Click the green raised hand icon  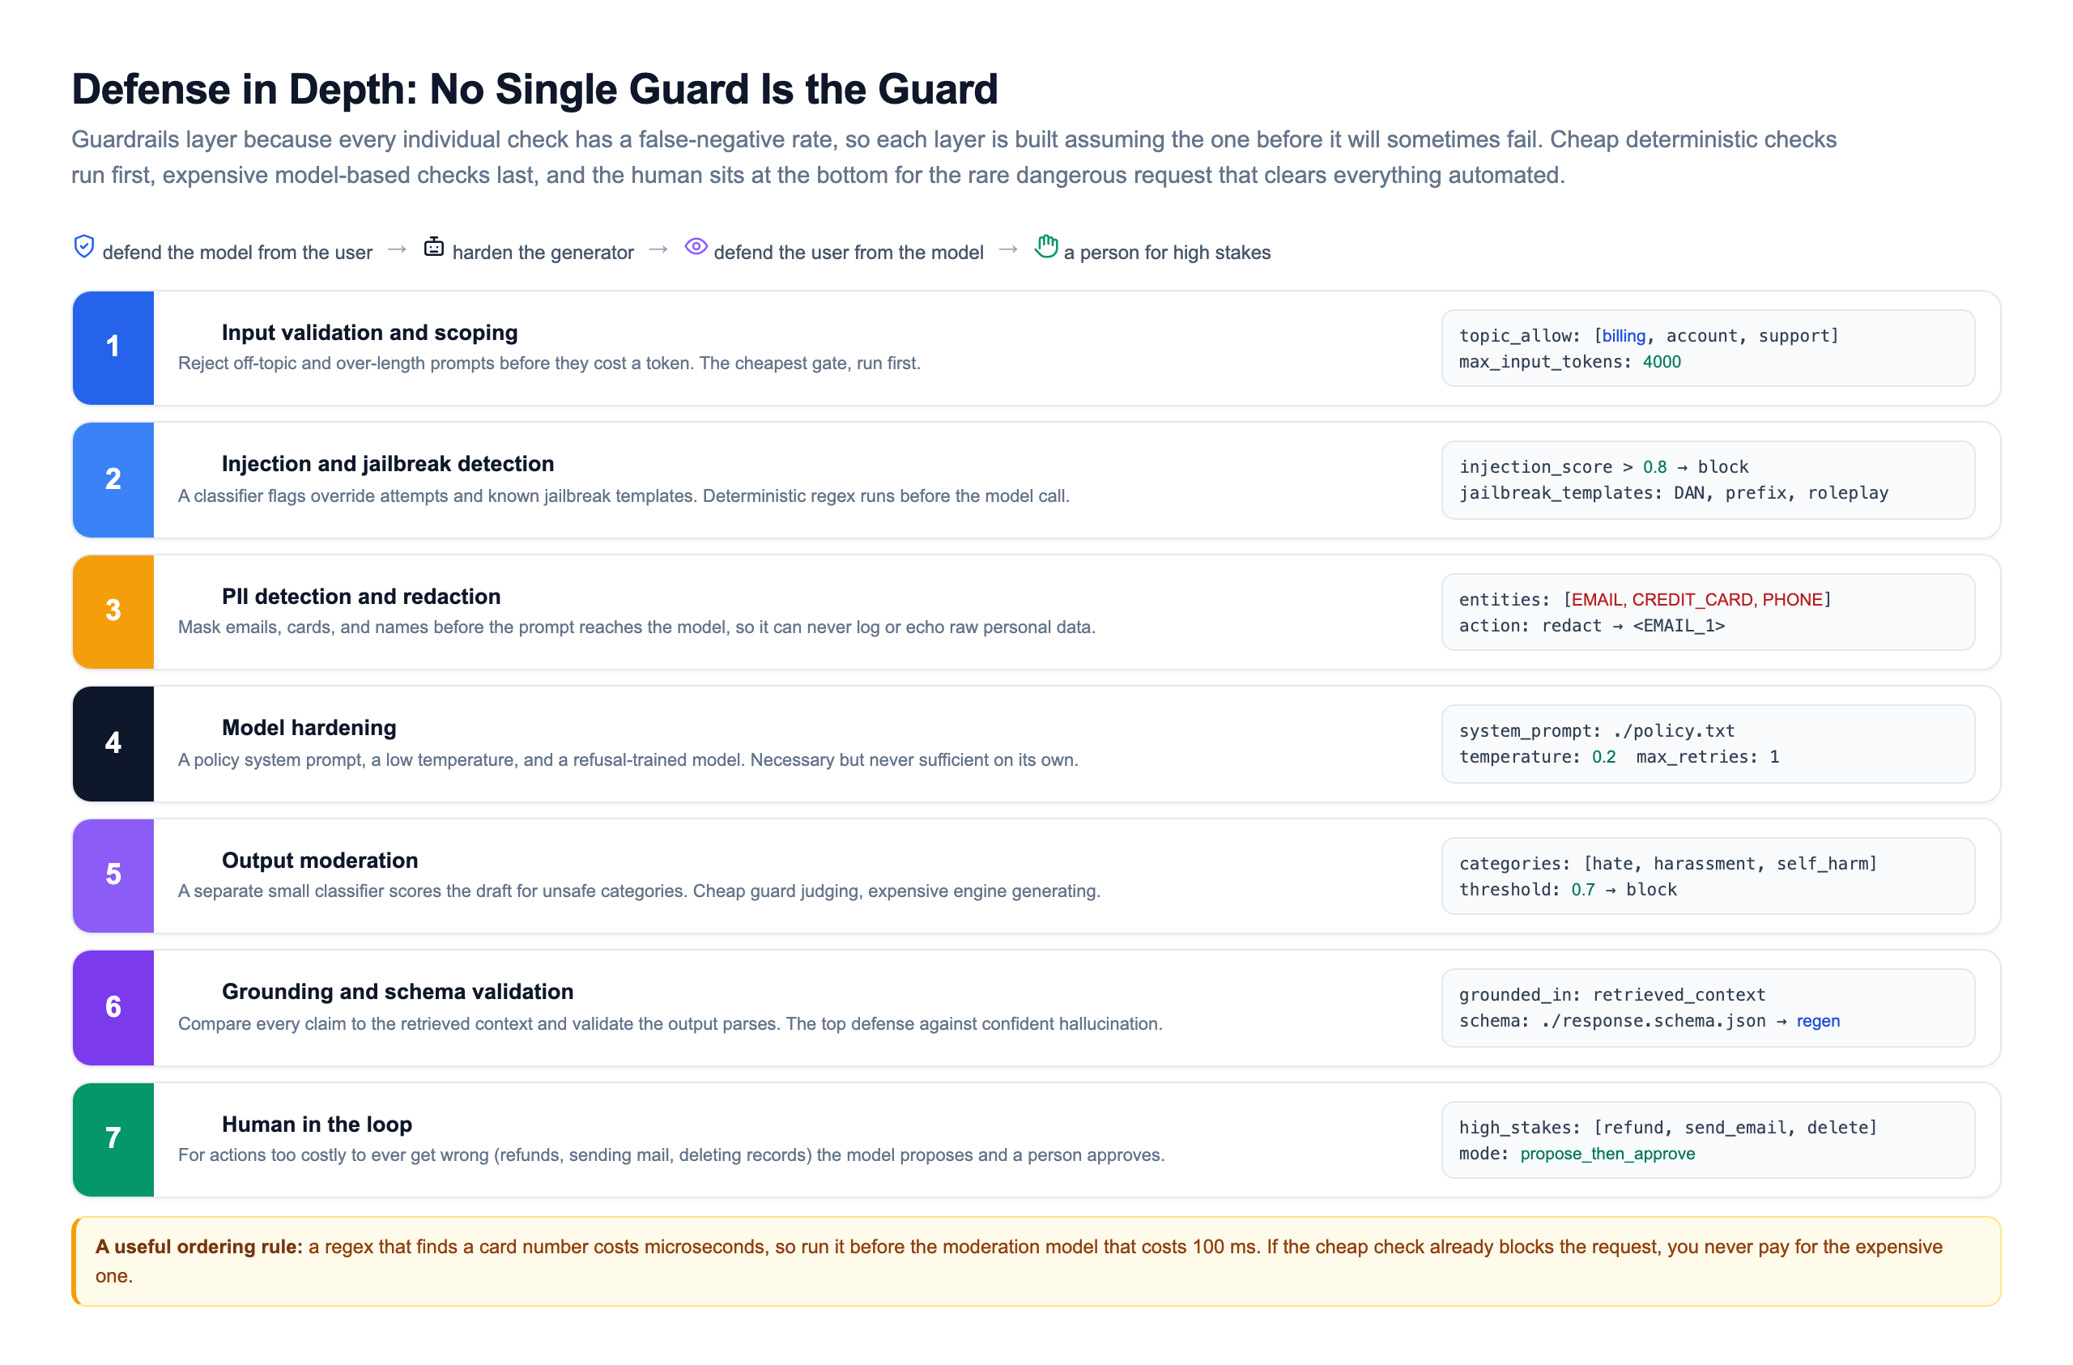[x=1046, y=246]
